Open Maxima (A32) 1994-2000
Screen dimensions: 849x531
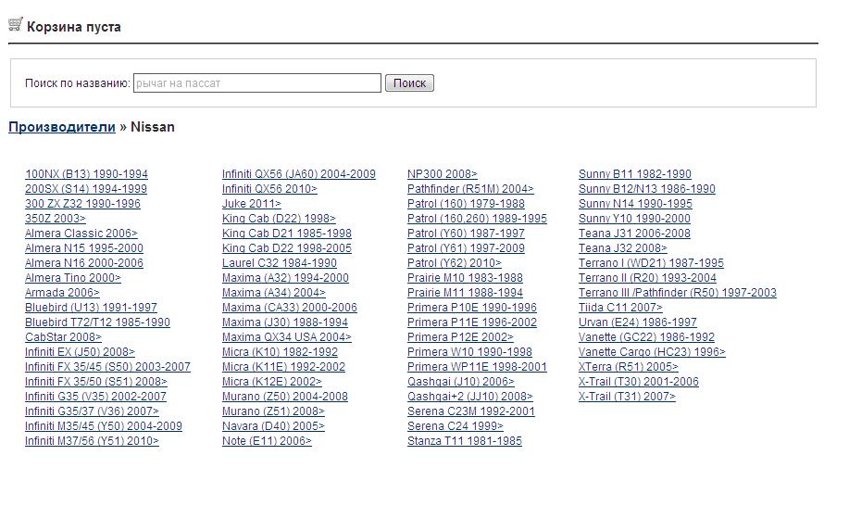coord(285,278)
